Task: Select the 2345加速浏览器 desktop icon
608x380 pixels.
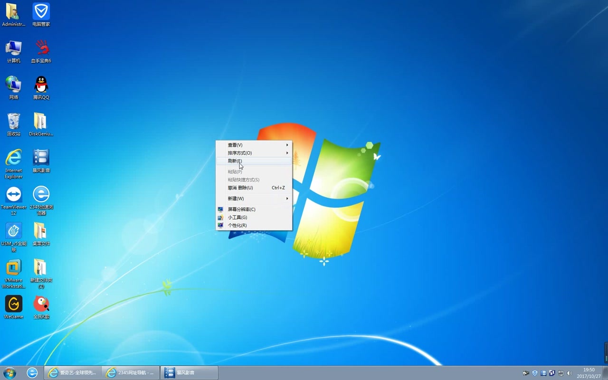Action: [41, 200]
